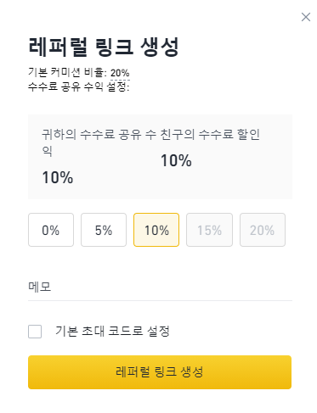Select the highlighted 10% fee share option
This screenshot has width=317, height=413.
(156, 230)
